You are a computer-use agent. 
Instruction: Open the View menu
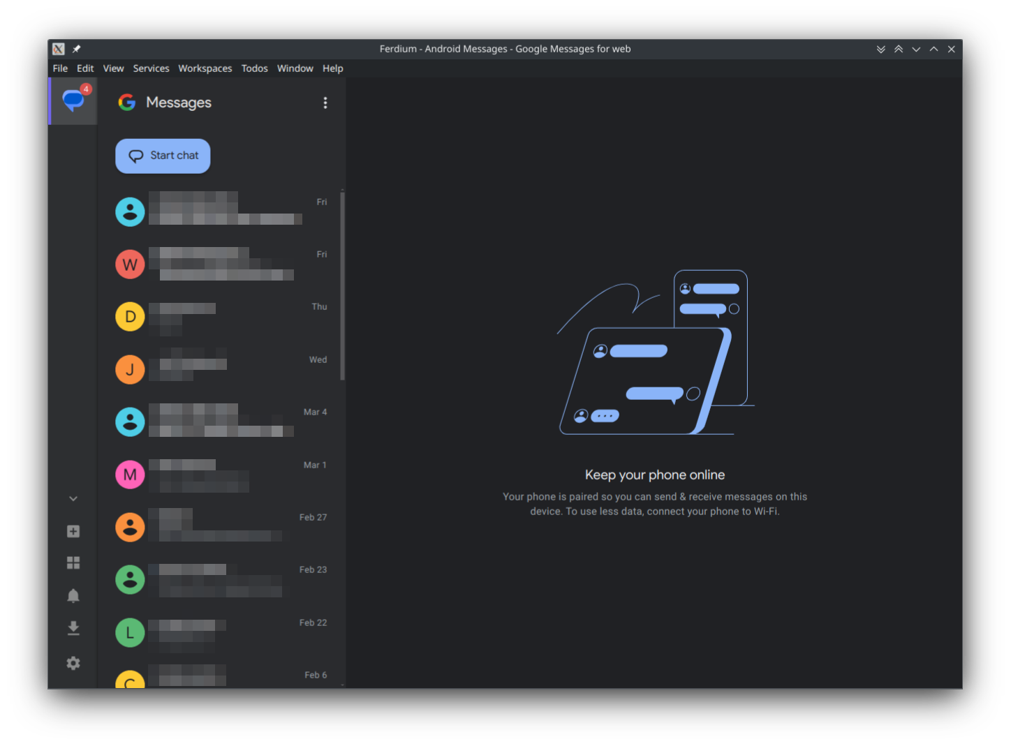pos(113,68)
